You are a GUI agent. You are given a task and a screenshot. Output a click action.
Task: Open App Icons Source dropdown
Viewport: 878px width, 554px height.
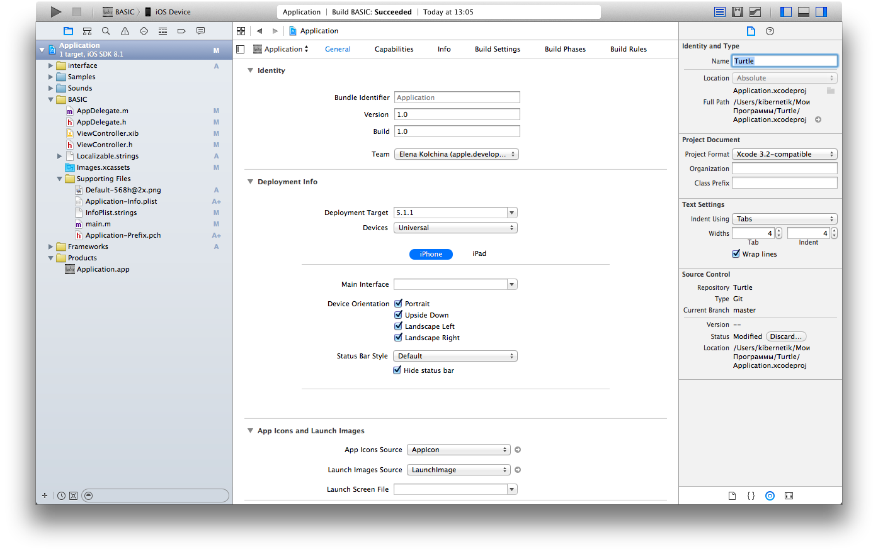459,450
